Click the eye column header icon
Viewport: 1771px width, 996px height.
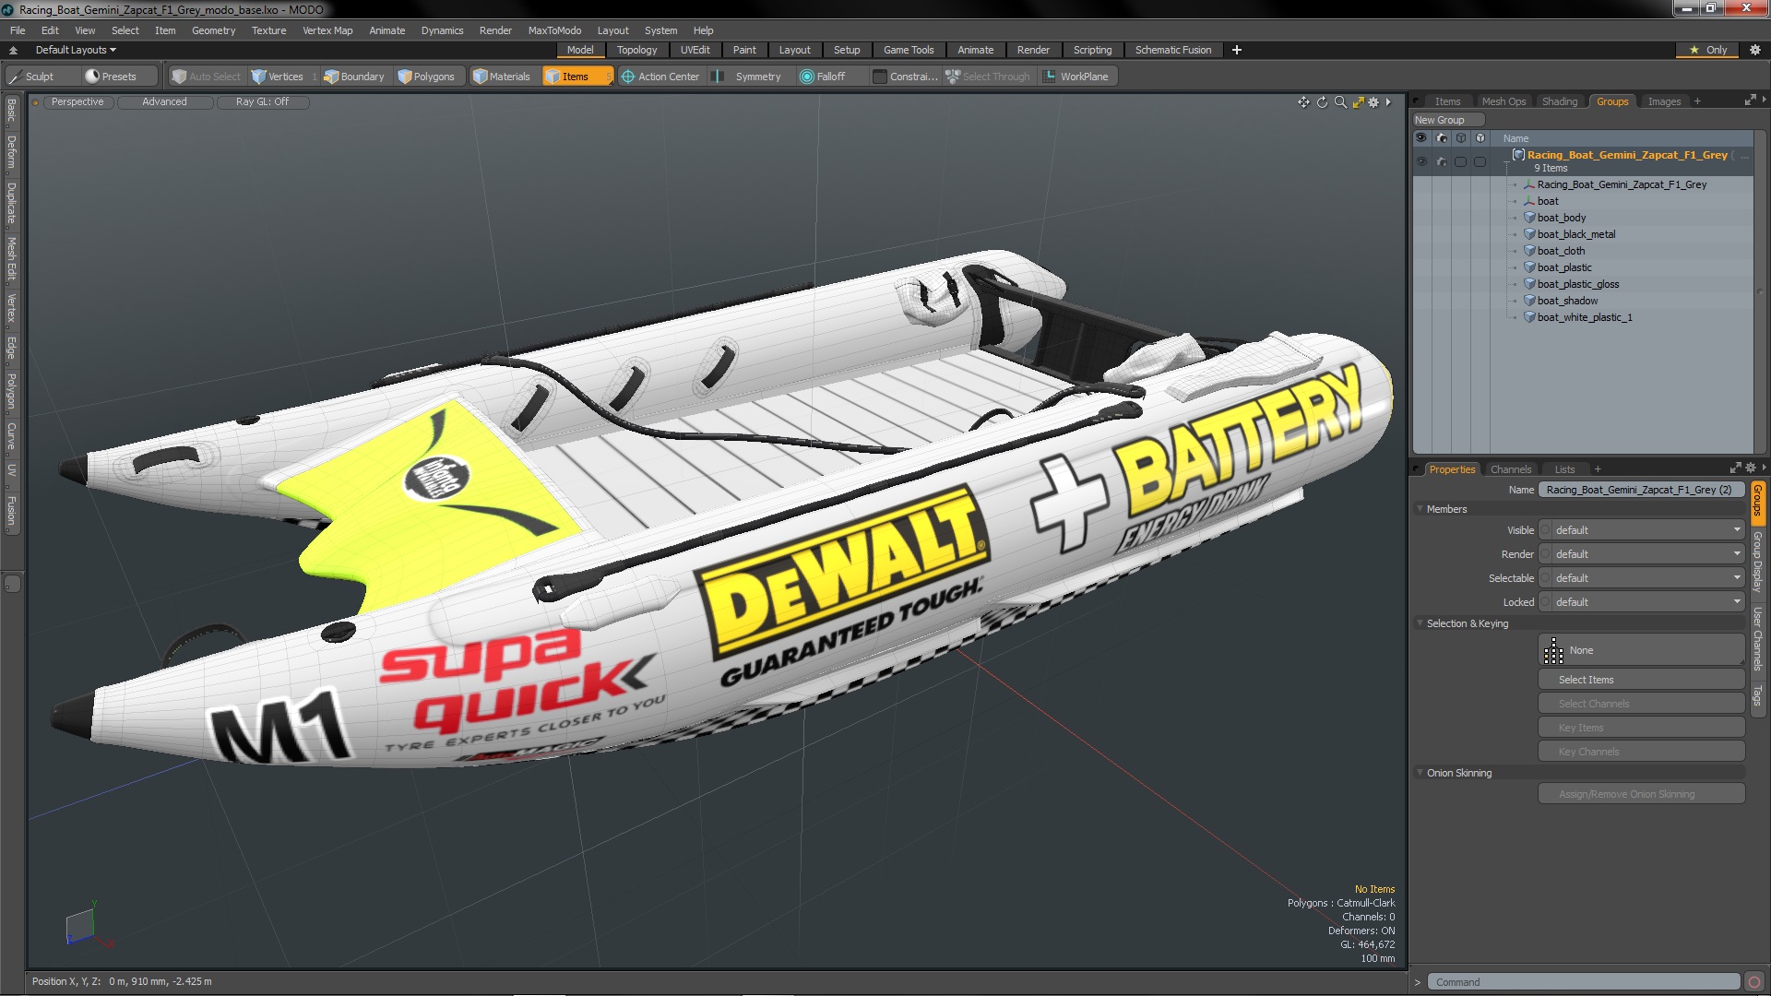click(x=1421, y=138)
